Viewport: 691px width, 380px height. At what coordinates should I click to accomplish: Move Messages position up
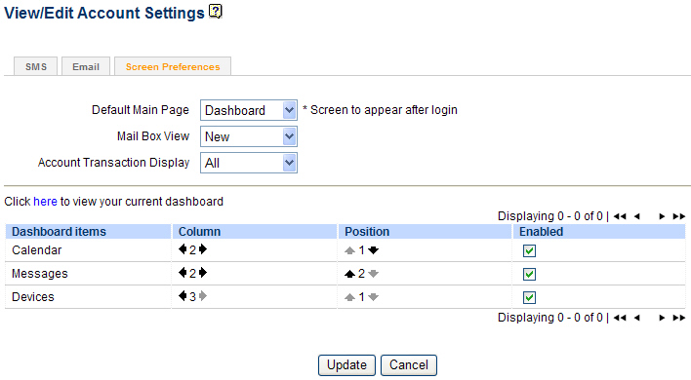(349, 274)
